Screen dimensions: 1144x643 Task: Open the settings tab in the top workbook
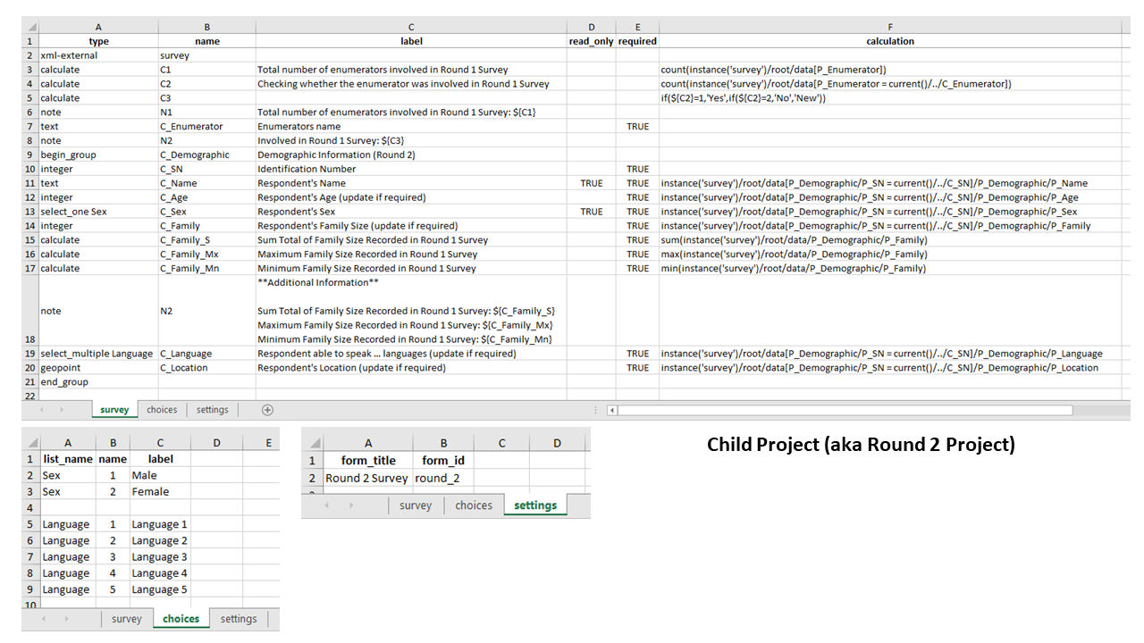click(x=212, y=409)
